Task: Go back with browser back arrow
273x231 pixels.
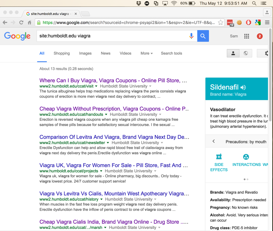Action: click(x=5, y=22)
